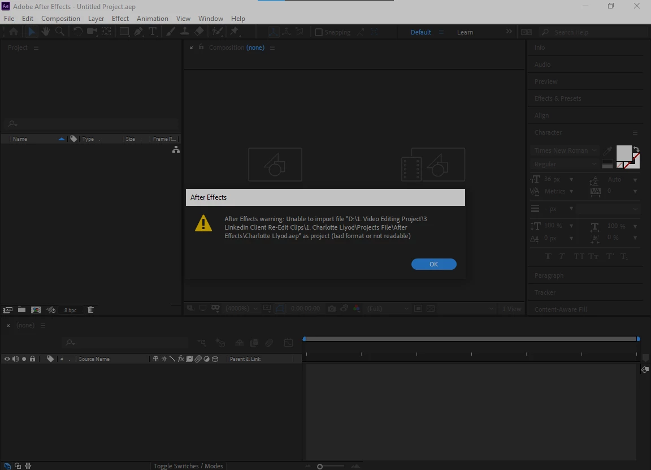Select the Eraser tool
The width and height of the screenshot is (651, 470).
coord(199,32)
